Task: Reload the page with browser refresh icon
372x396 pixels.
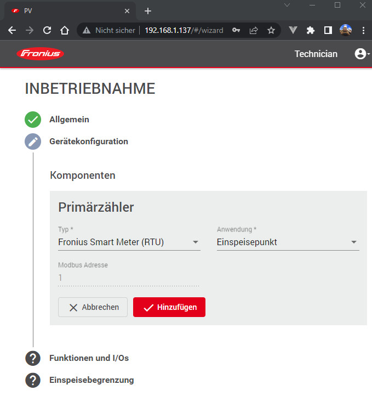Action: [x=47, y=31]
